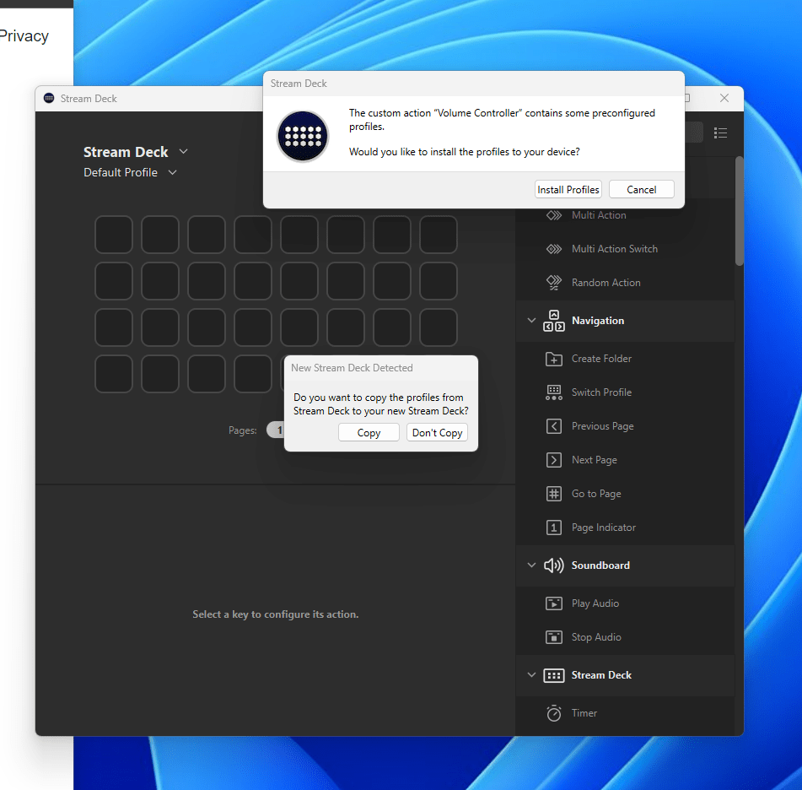Click the Switch Profile label
This screenshot has width=802, height=790.
click(x=601, y=392)
